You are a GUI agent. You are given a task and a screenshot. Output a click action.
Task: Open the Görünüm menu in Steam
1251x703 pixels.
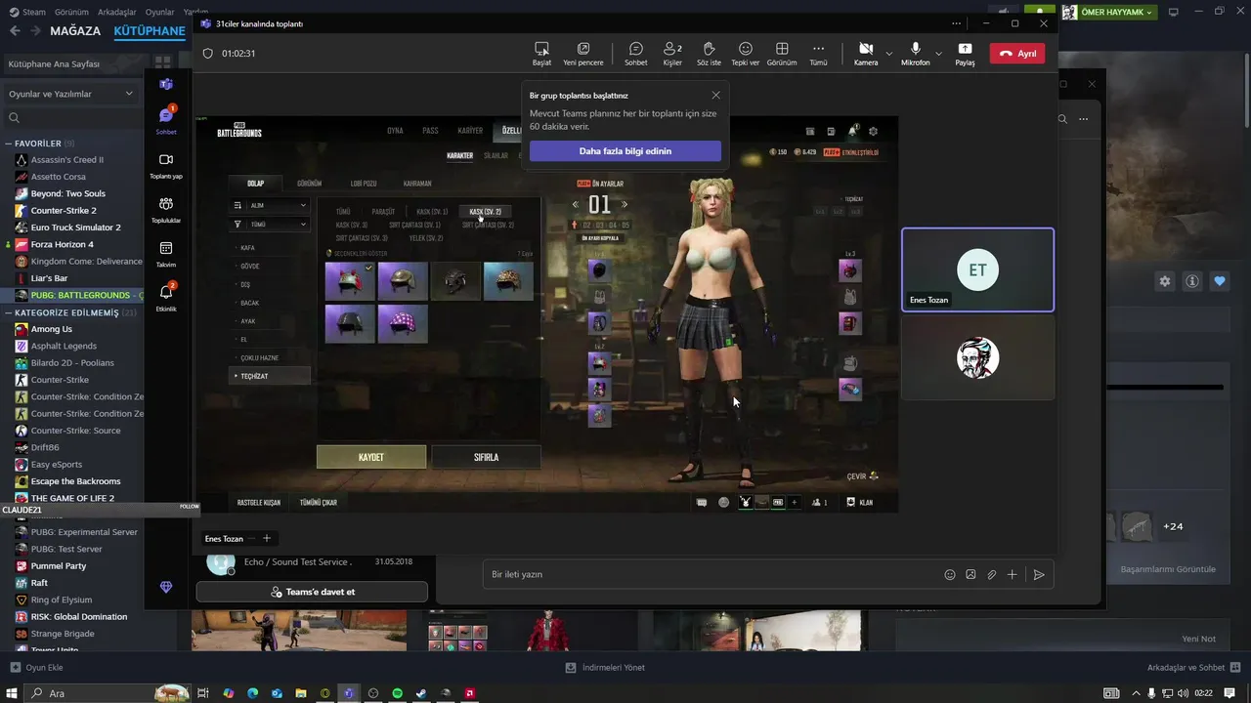coord(71,12)
